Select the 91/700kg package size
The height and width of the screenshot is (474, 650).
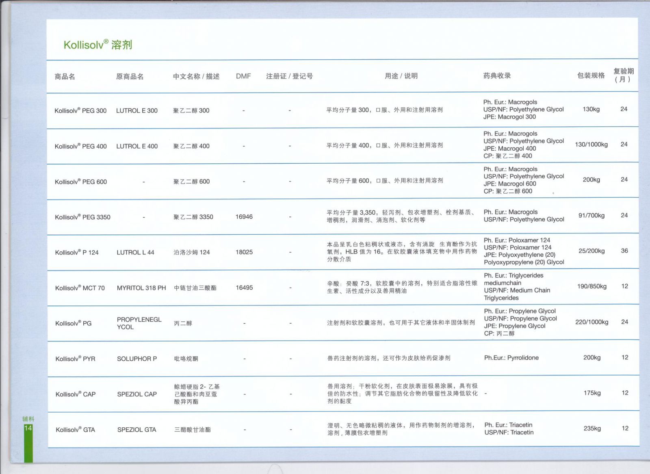coord(591,215)
